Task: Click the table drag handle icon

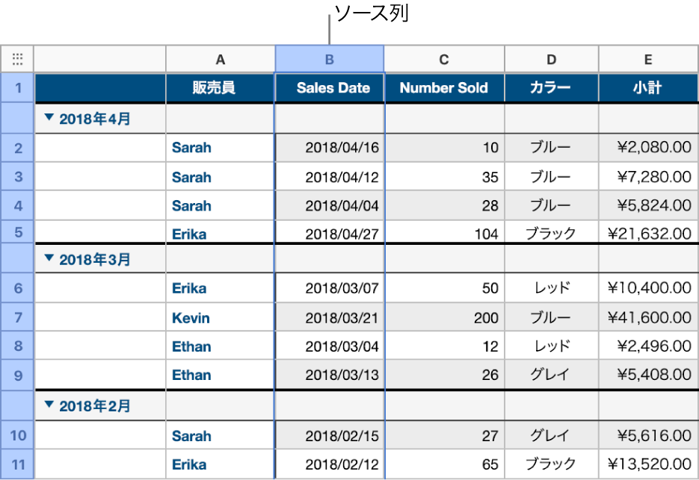Action: 17,59
